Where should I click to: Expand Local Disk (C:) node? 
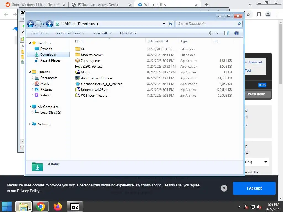[x=33, y=113]
